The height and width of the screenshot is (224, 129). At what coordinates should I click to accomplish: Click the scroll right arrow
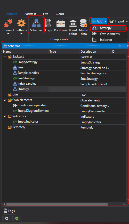pos(124,204)
